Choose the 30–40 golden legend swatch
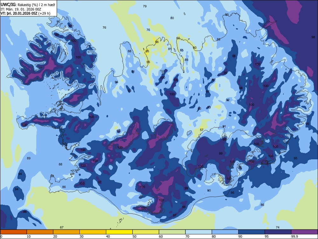Viewport: 318px width, 239px height. click(x=93, y=232)
